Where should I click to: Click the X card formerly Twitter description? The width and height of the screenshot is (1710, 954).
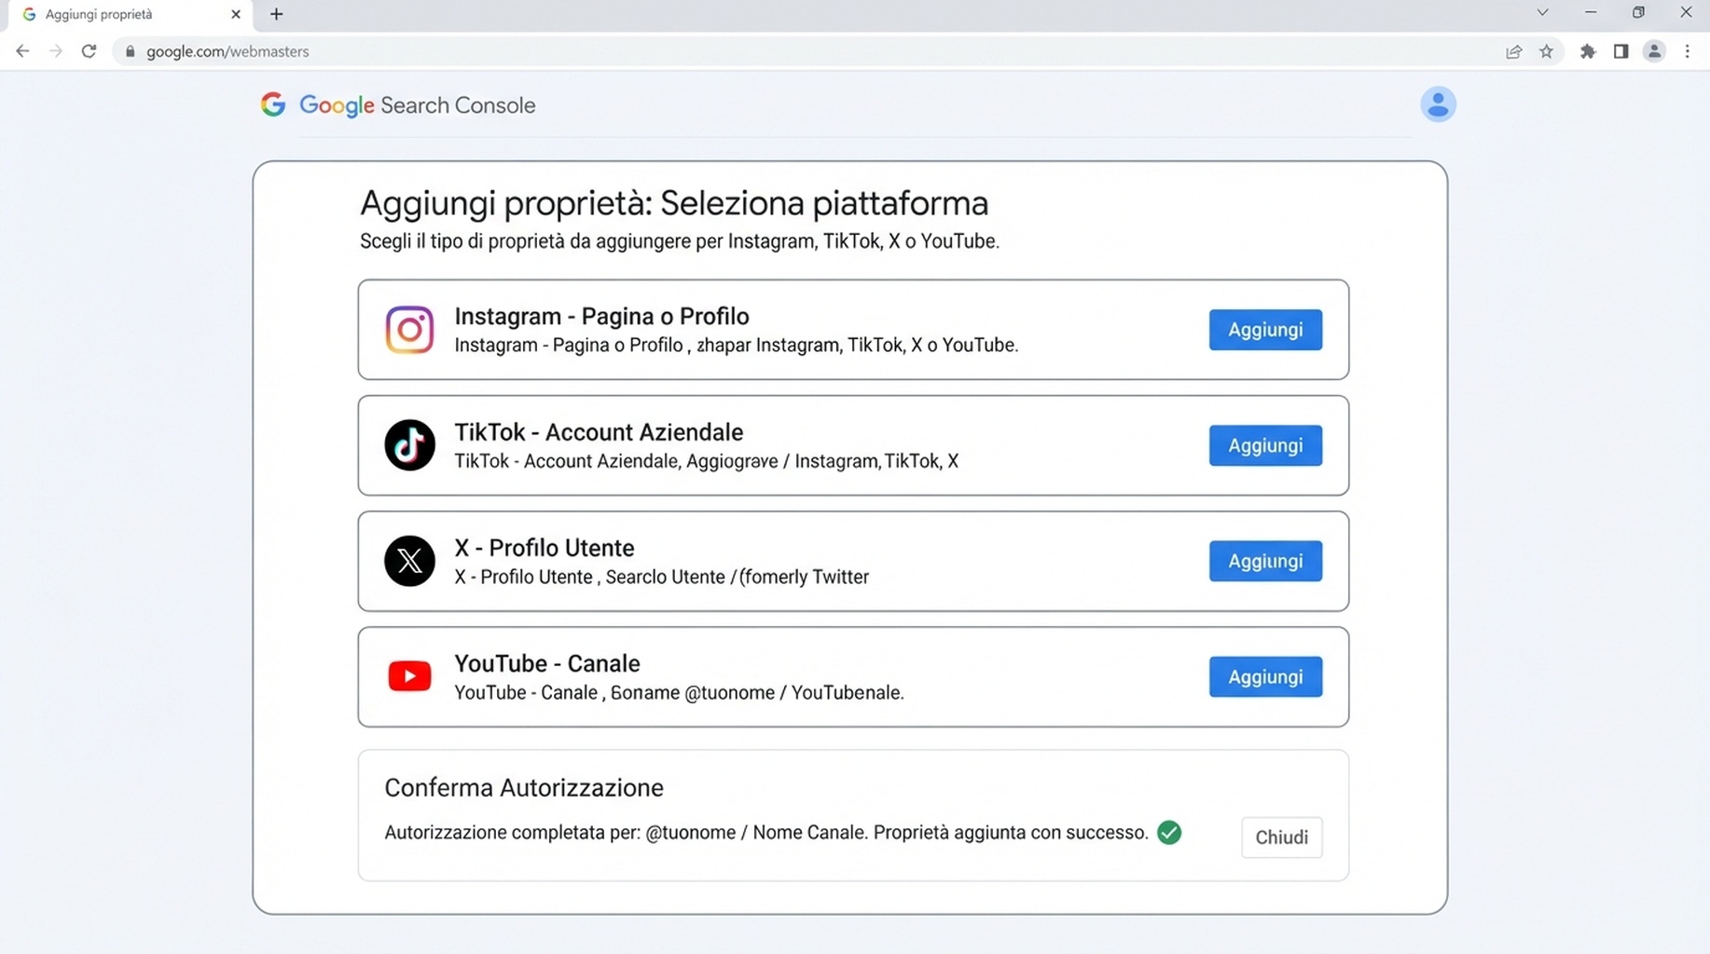click(661, 577)
